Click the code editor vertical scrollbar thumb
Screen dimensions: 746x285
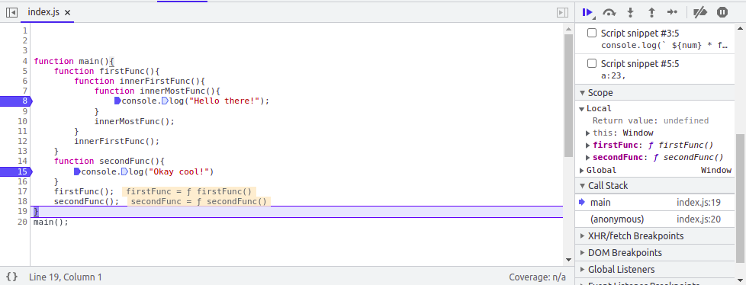568,95
